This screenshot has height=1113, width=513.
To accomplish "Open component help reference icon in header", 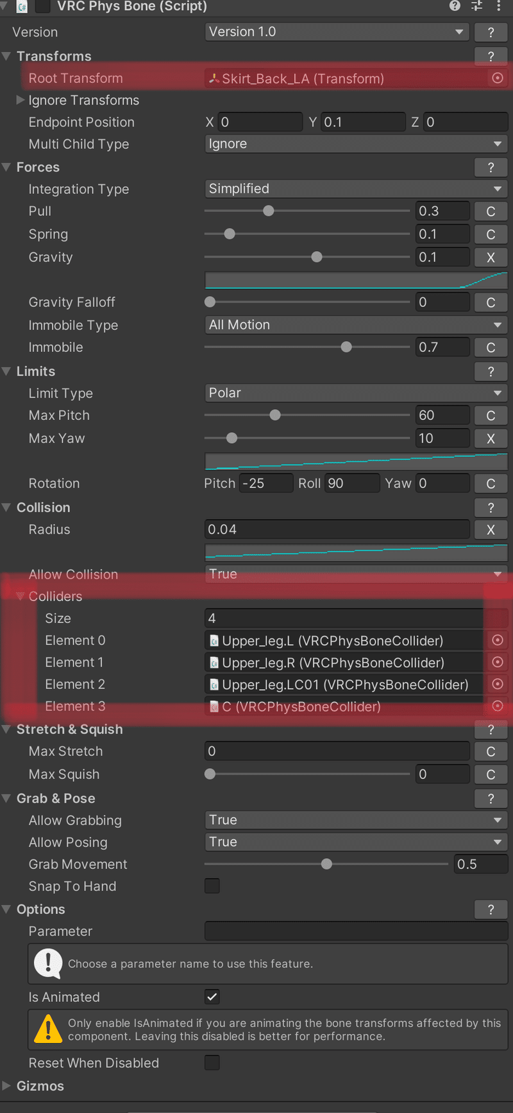I will pyautogui.click(x=455, y=6).
